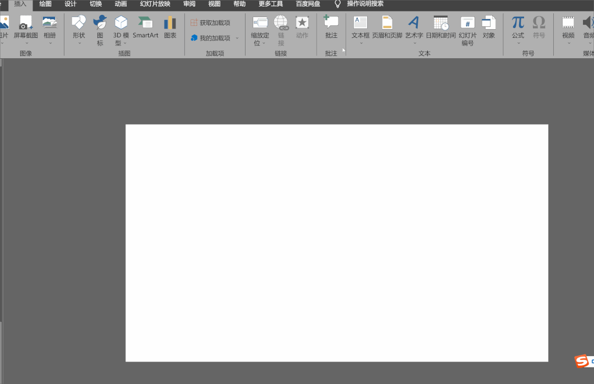Click the 操作说明搜索 search box
Image resolution: width=594 pixels, height=384 pixels.
point(365,4)
